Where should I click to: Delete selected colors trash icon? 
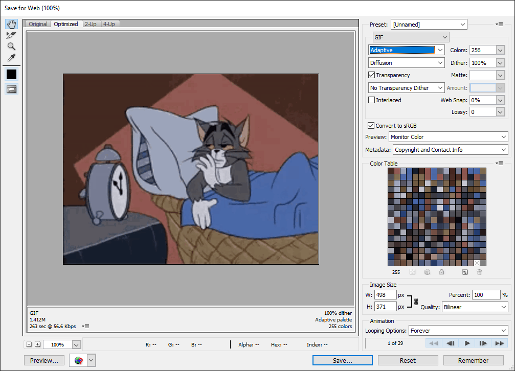point(479,272)
